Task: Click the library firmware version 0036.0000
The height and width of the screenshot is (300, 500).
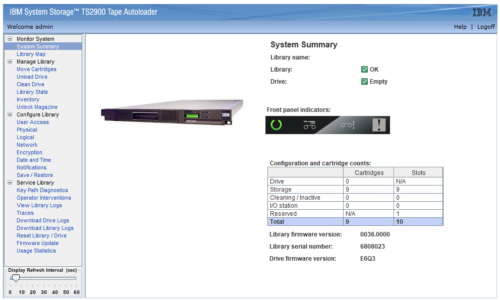Action: 375,234
